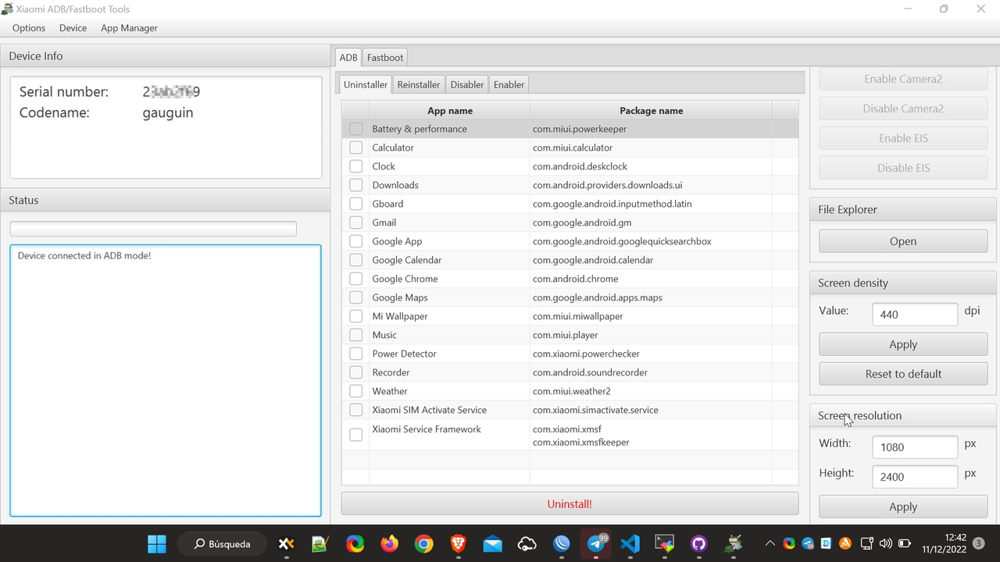Click Xiaomi ADB tools taskbar icon
1000x562 pixels.
tap(734, 543)
